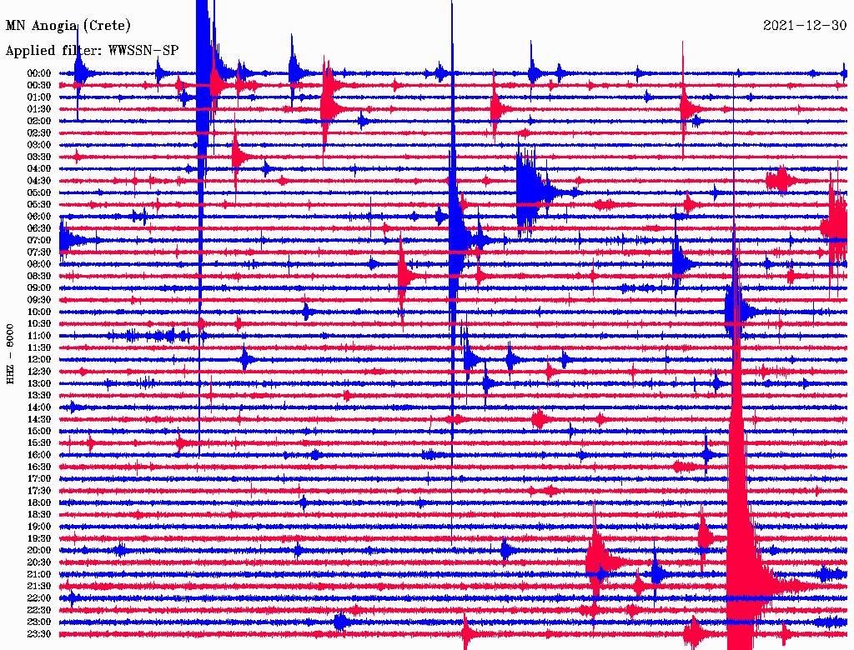The height and width of the screenshot is (650, 854).
Task: Select the 00:30 time row label
Action: tap(39, 85)
